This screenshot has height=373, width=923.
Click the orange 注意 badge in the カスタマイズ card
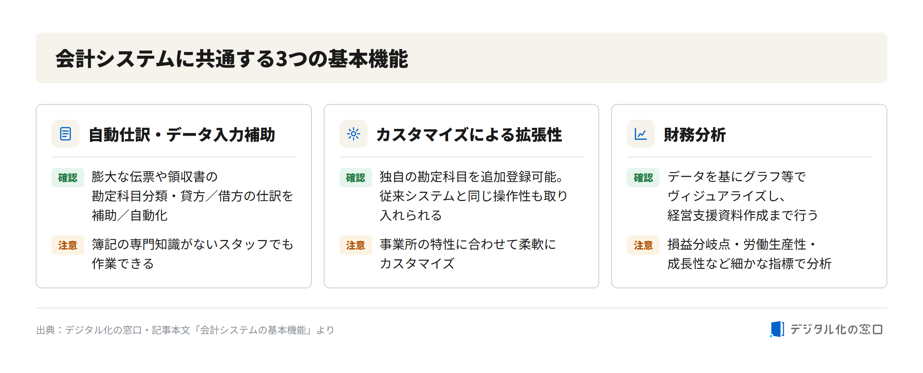[355, 245]
